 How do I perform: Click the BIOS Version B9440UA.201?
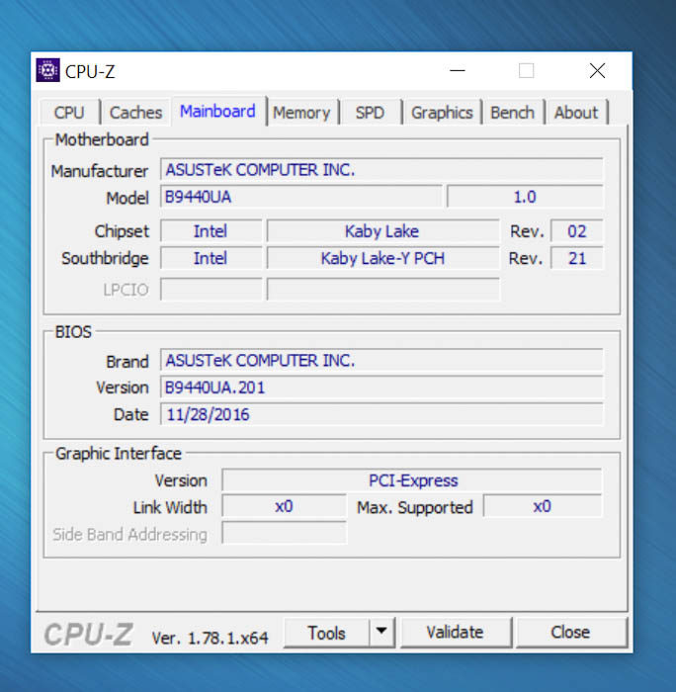(381, 388)
